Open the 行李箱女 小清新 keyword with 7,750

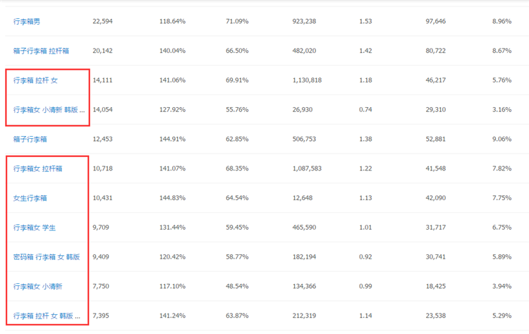coord(38,287)
